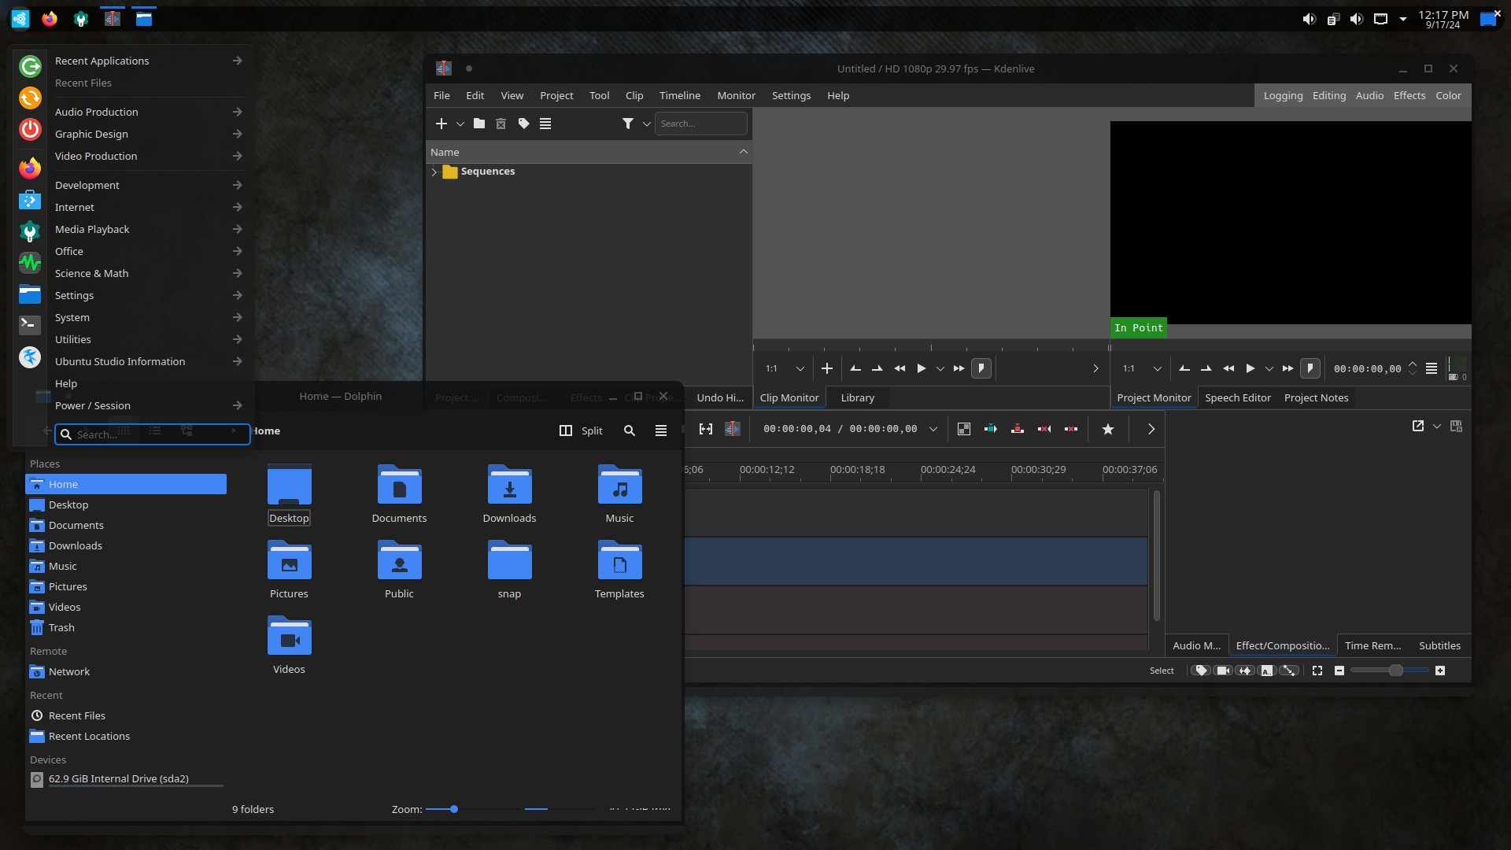Click the tag icon in project bin toolbar

point(523,124)
